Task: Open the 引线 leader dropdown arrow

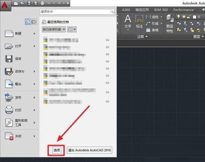Action: pos(161,23)
